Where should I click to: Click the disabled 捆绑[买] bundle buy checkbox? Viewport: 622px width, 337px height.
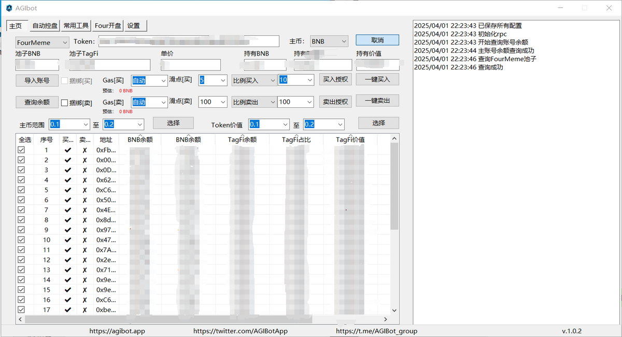click(x=65, y=80)
